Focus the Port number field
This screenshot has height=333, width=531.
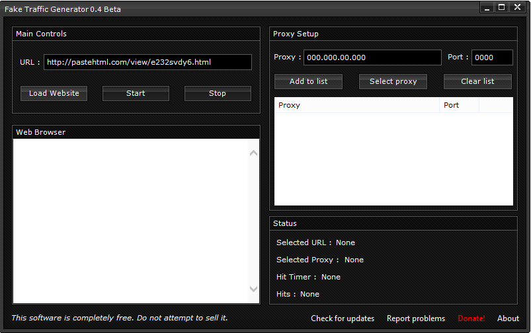pyautogui.click(x=492, y=57)
